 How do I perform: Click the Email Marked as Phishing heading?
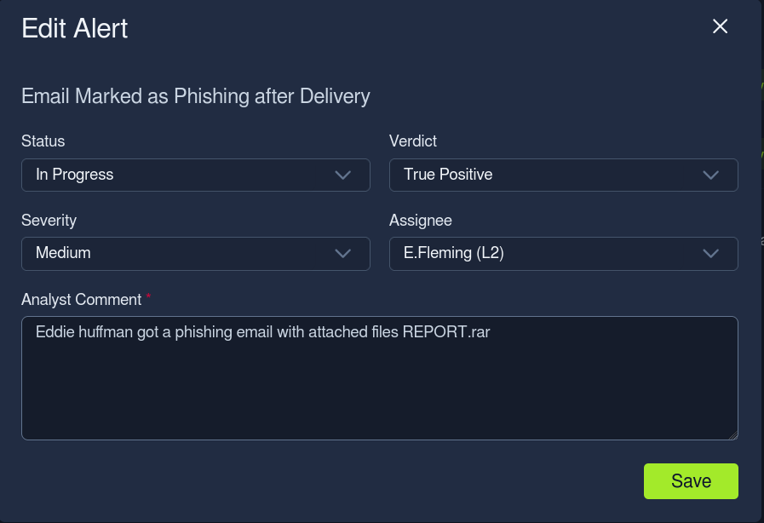[x=195, y=96]
